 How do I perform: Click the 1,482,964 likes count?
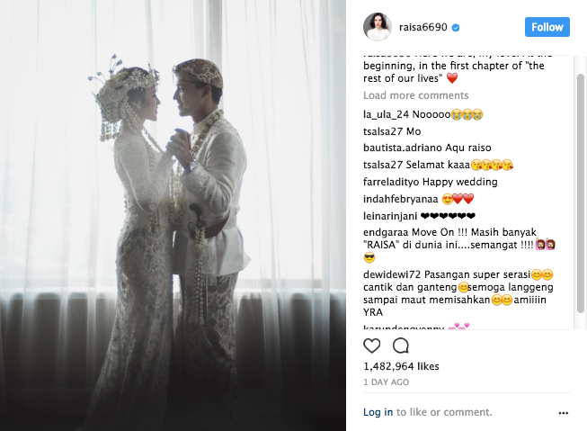point(401,366)
